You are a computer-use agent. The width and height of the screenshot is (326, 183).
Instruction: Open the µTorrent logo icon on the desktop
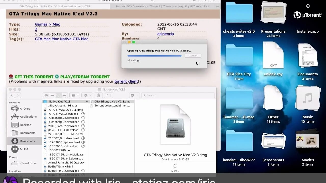click(297, 15)
